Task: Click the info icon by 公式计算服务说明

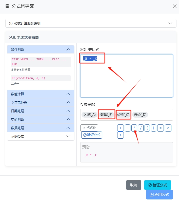Action: click(11, 23)
